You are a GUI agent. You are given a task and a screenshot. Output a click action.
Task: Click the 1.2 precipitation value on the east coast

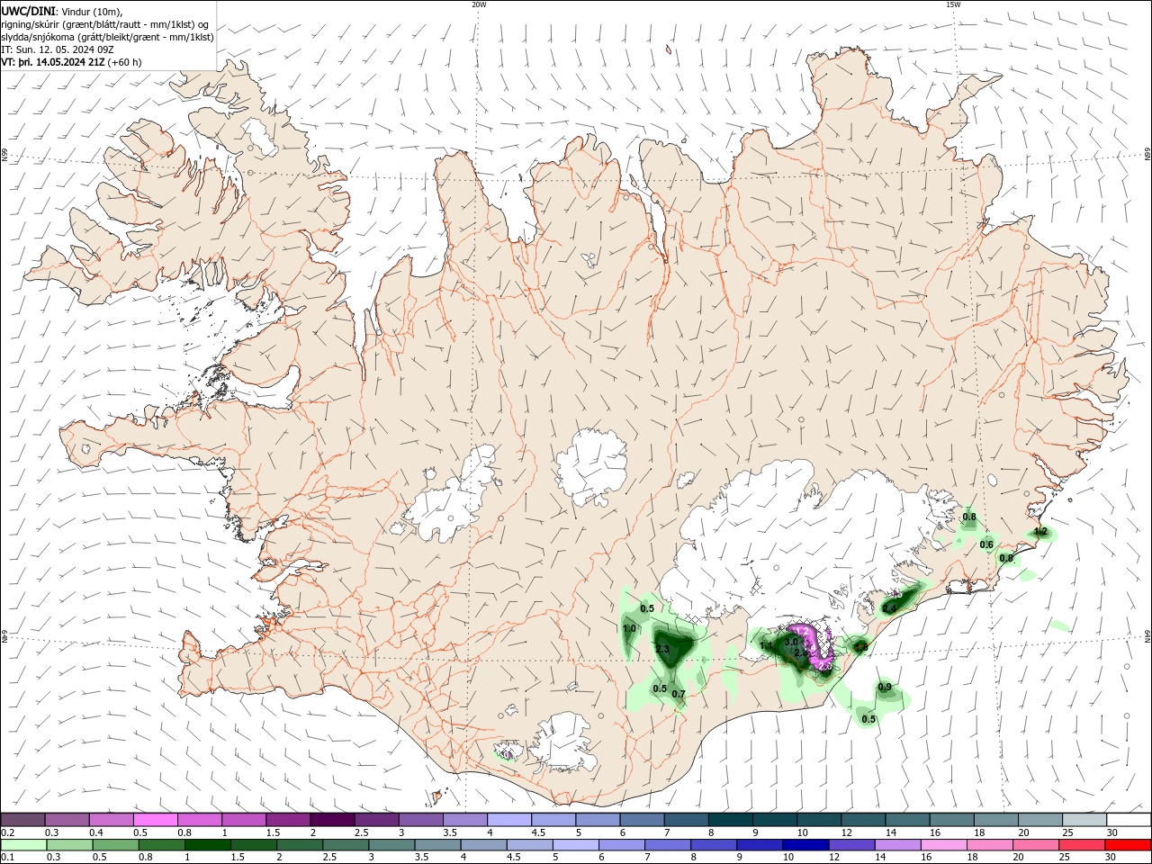[x=1040, y=532]
